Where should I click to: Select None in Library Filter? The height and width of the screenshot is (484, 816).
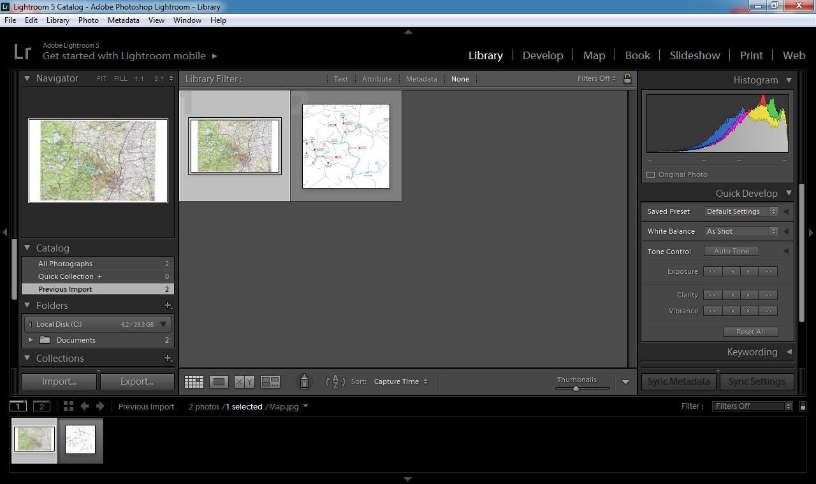(460, 79)
